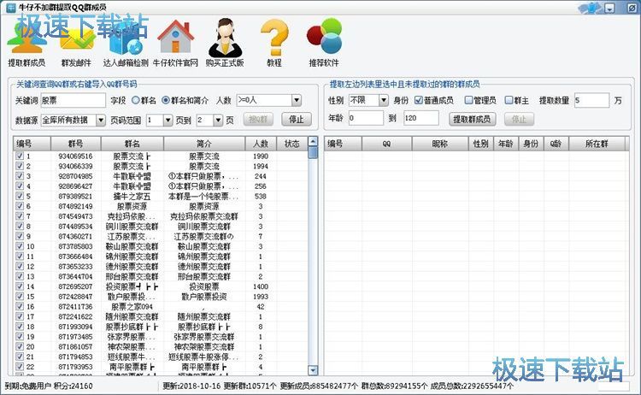Click the 关键词 input field
The height and width of the screenshot is (395, 641).
point(74,100)
